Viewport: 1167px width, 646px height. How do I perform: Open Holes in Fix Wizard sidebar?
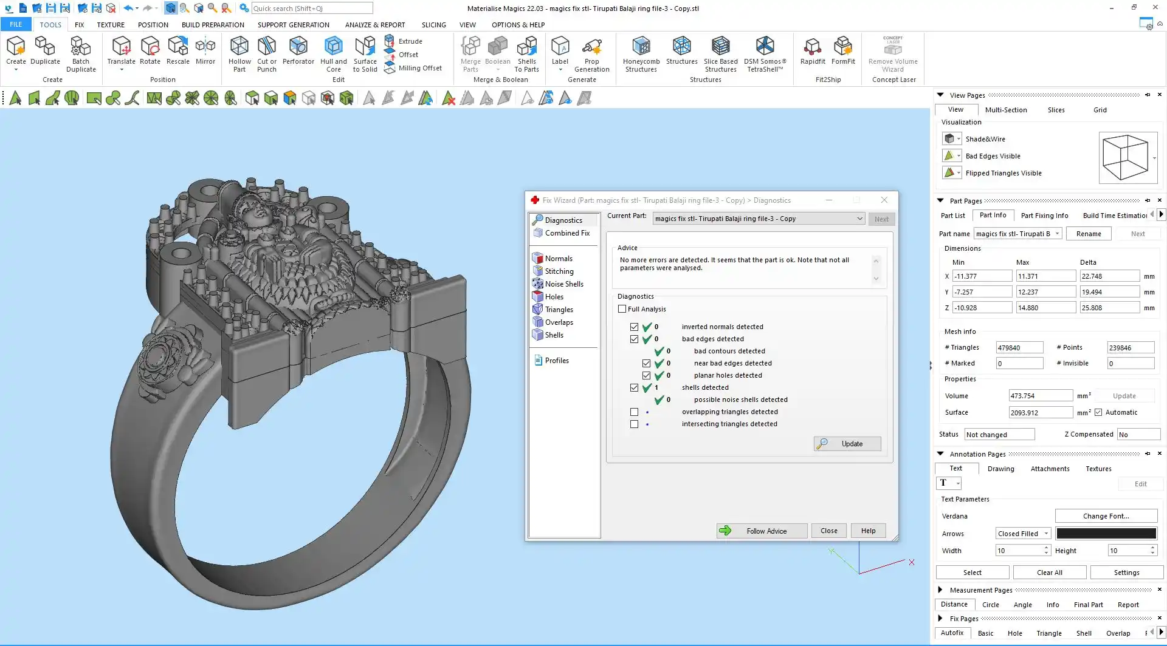click(x=554, y=297)
